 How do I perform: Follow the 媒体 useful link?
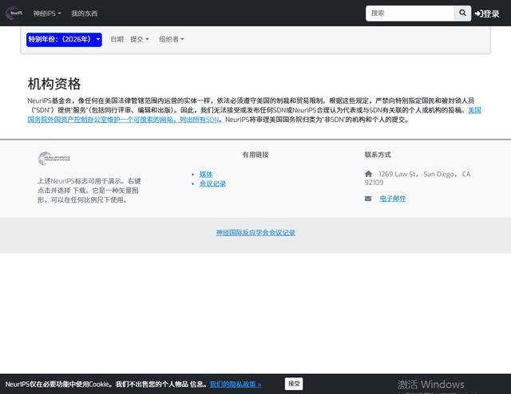206,174
